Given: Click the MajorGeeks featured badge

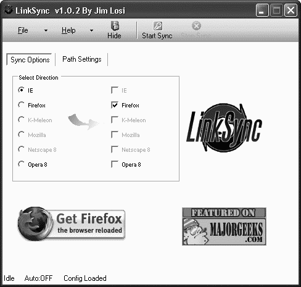Looking at the screenshot, I should coord(224,227).
